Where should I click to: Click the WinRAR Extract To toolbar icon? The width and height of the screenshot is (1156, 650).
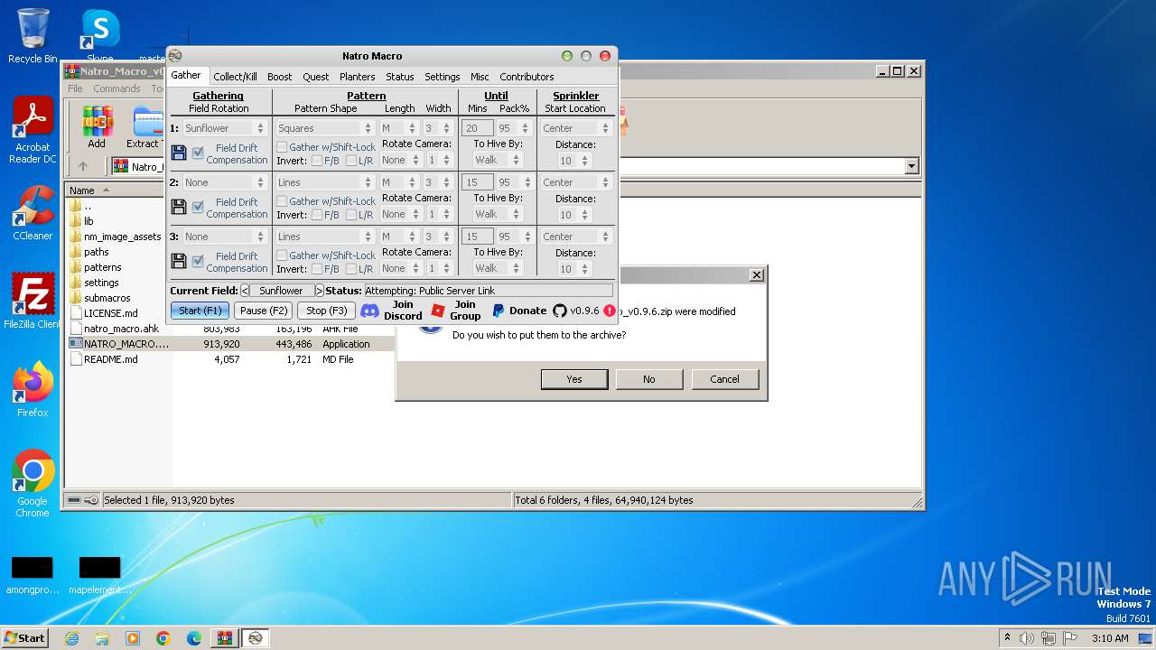point(144,126)
